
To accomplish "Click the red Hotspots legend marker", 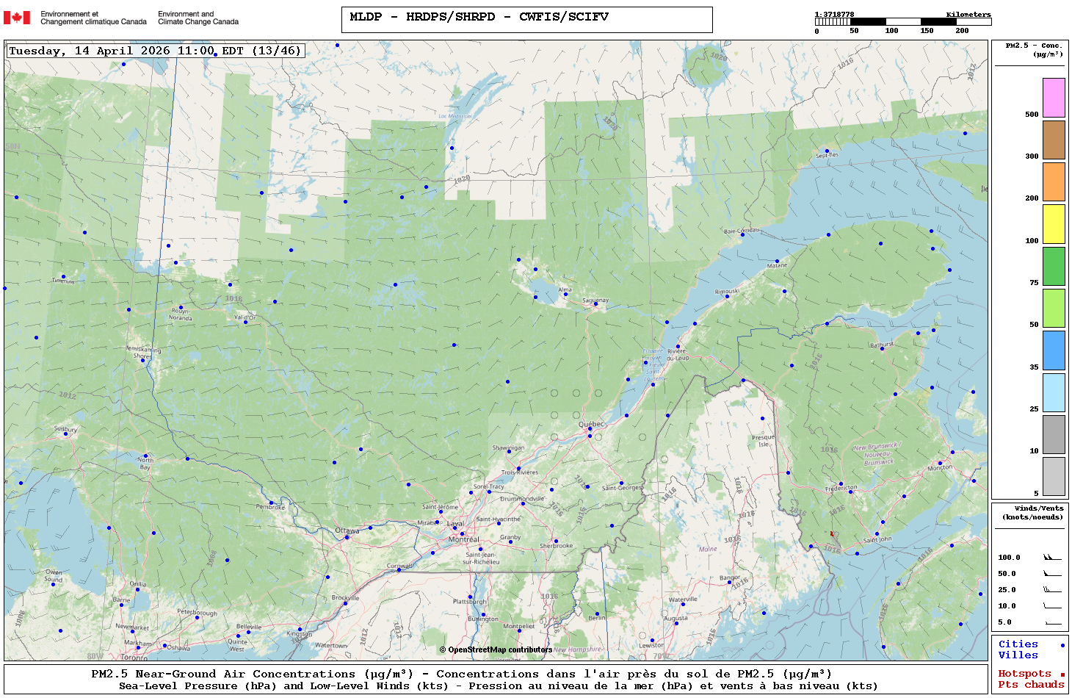I will [x=1062, y=674].
